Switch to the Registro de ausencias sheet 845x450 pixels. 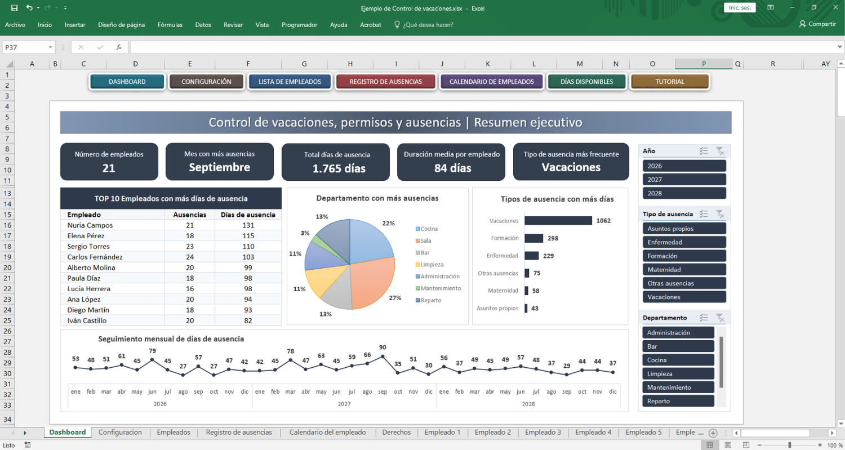[239, 433]
